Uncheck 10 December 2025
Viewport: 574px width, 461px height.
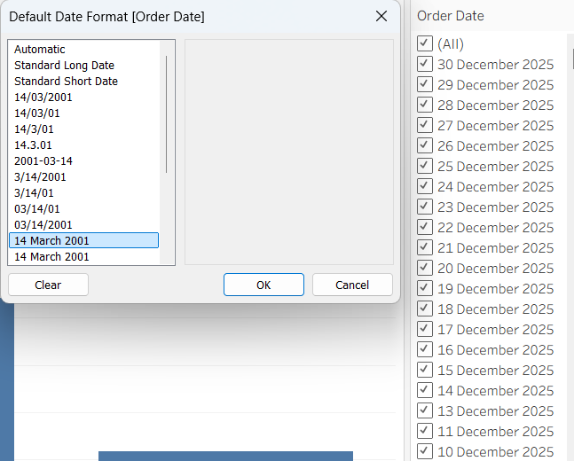(x=425, y=451)
